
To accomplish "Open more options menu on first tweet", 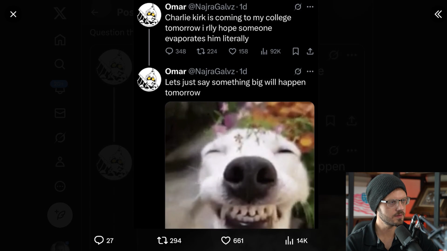I will click(310, 7).
